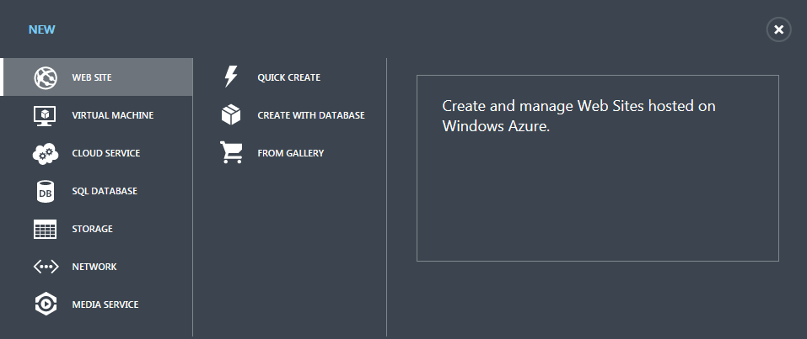Click the Windows Azure Web Sites description text

pyautogui.click(x=579, y=115)
